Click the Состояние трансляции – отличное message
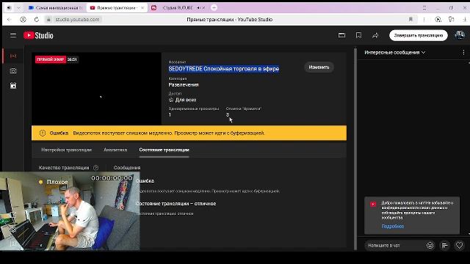The image size is (470, 264). (176, 204)
